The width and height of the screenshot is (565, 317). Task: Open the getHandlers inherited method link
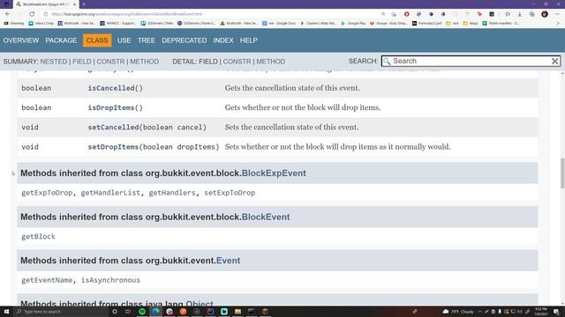tap(172, 193)
